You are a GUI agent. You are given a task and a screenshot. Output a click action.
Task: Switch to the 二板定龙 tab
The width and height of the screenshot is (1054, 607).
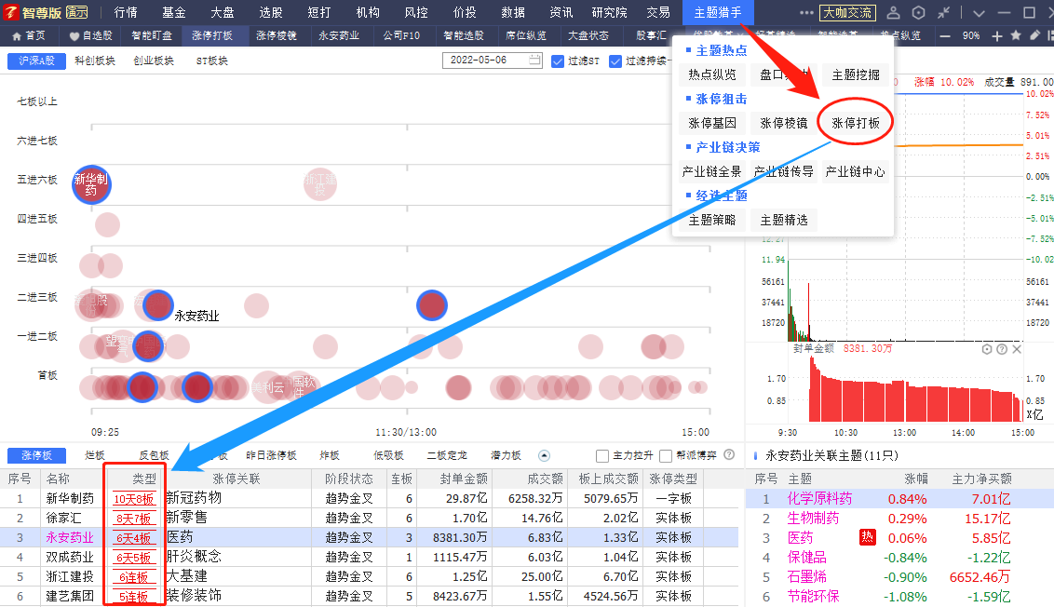pyautogui.click(x=447, y=455)
